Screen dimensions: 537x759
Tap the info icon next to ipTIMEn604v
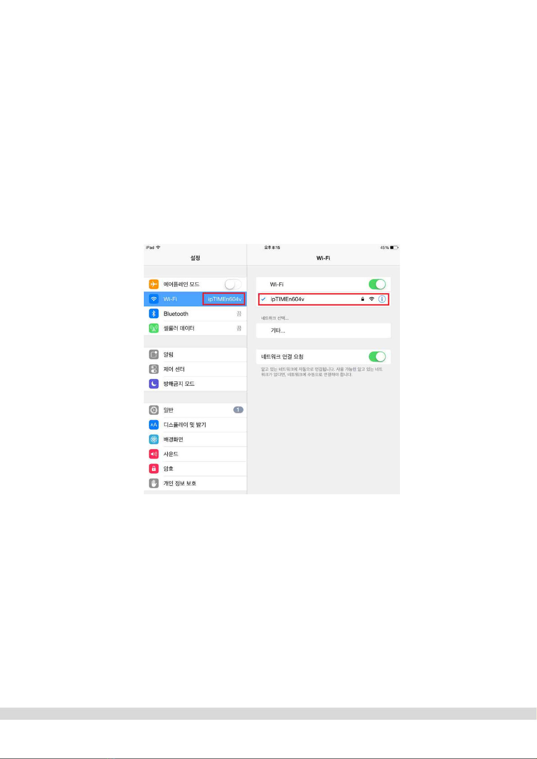(x=382, y=299)
